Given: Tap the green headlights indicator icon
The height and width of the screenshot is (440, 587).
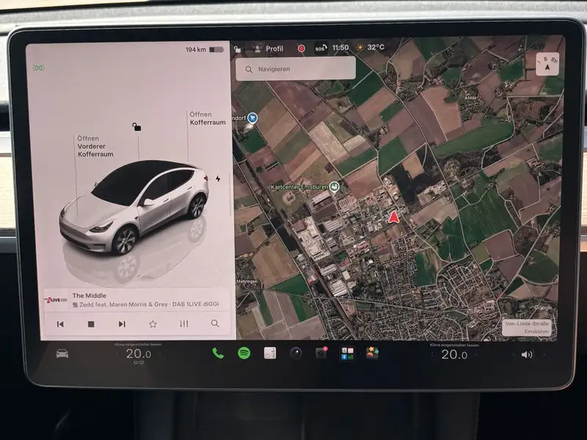Looking at the screenshot, I should (39, 67).
